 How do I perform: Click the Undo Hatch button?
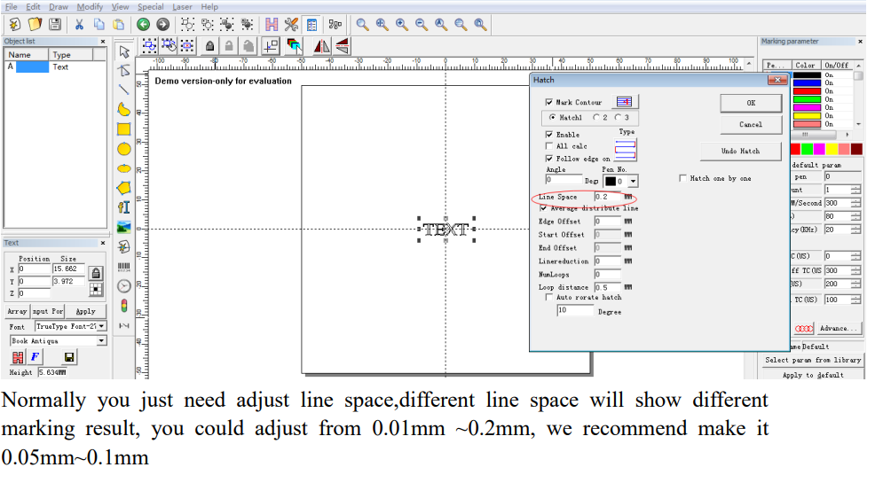(740, 152)
